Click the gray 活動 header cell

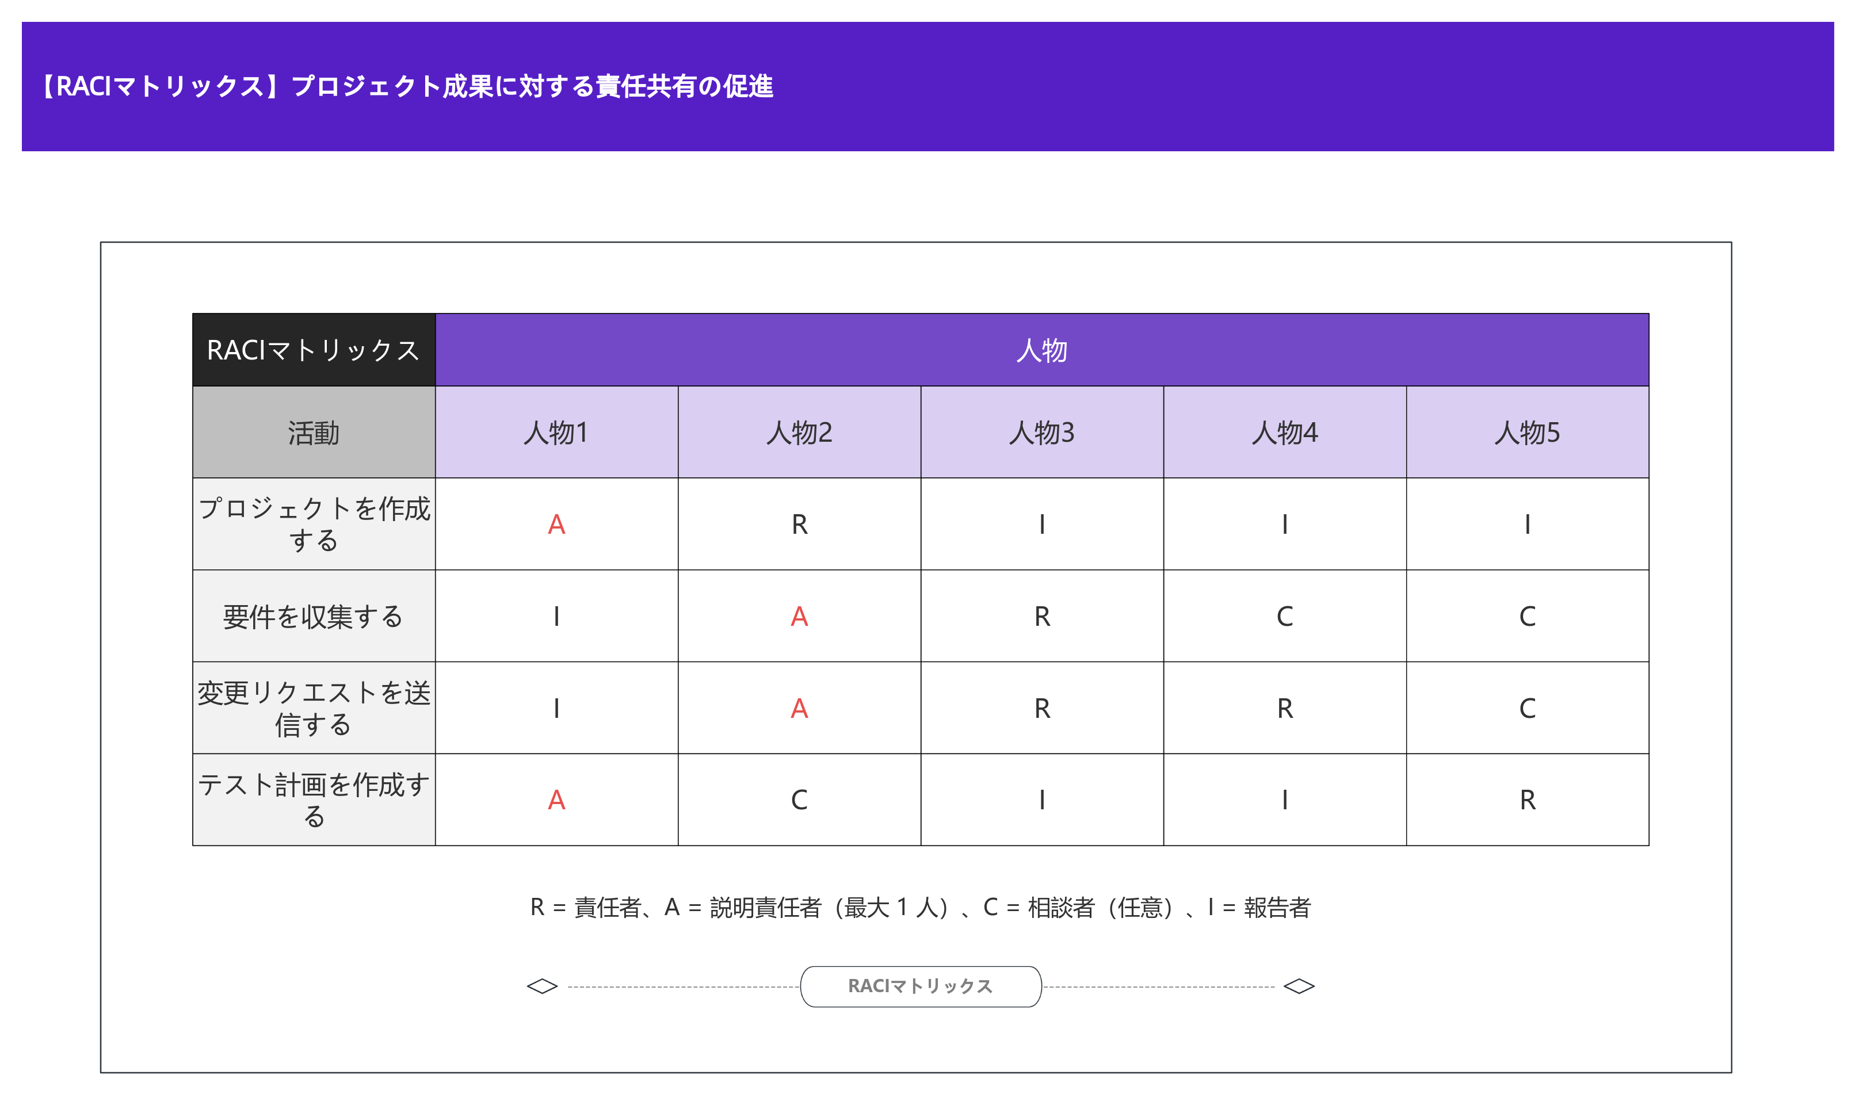(314, 433)
